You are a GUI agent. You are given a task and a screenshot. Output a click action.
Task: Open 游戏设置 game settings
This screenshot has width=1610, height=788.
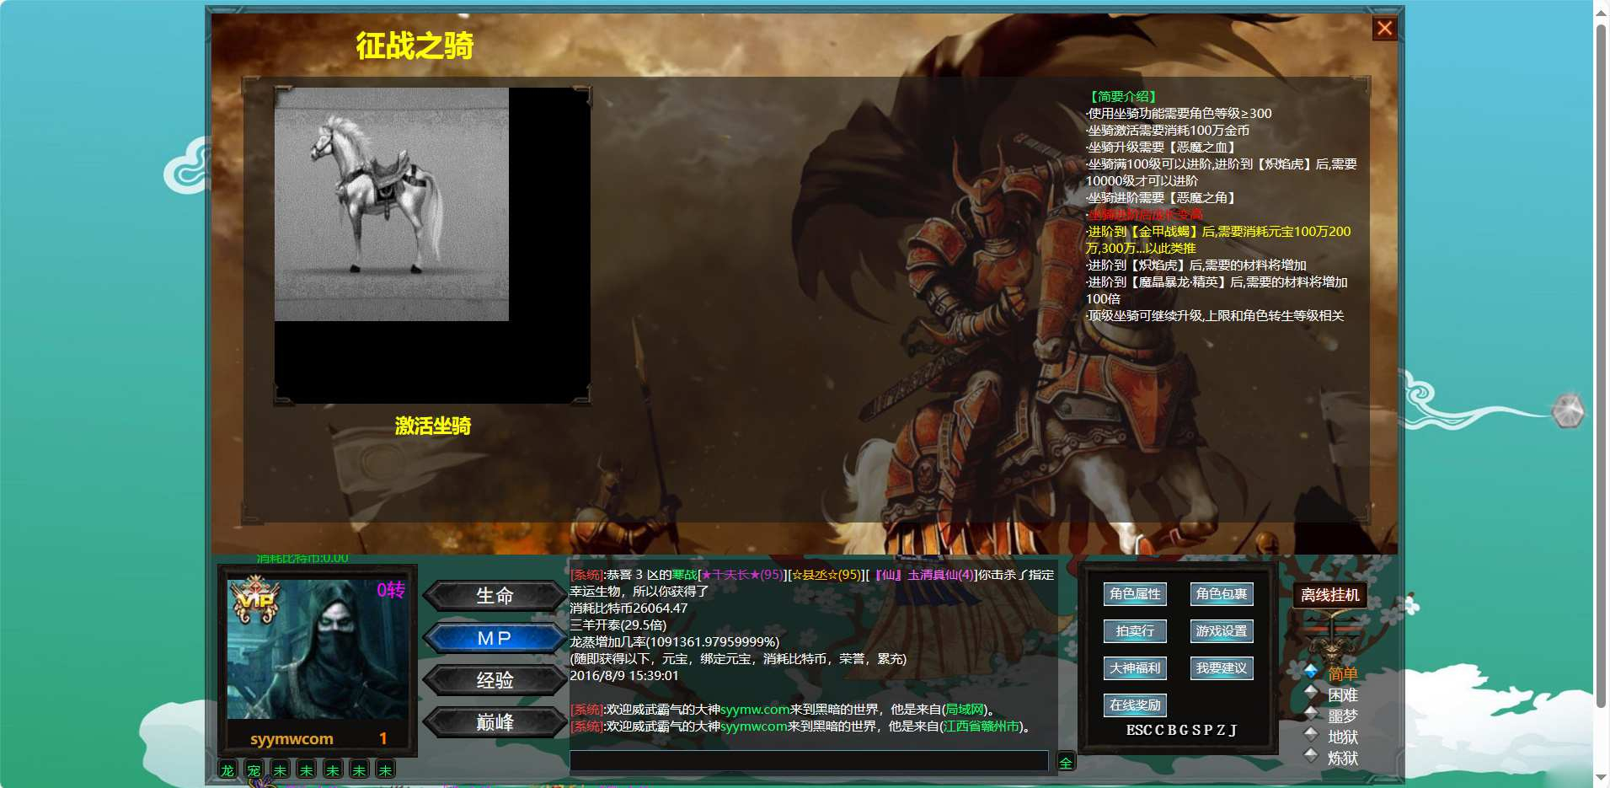(x=1222, y=631)
